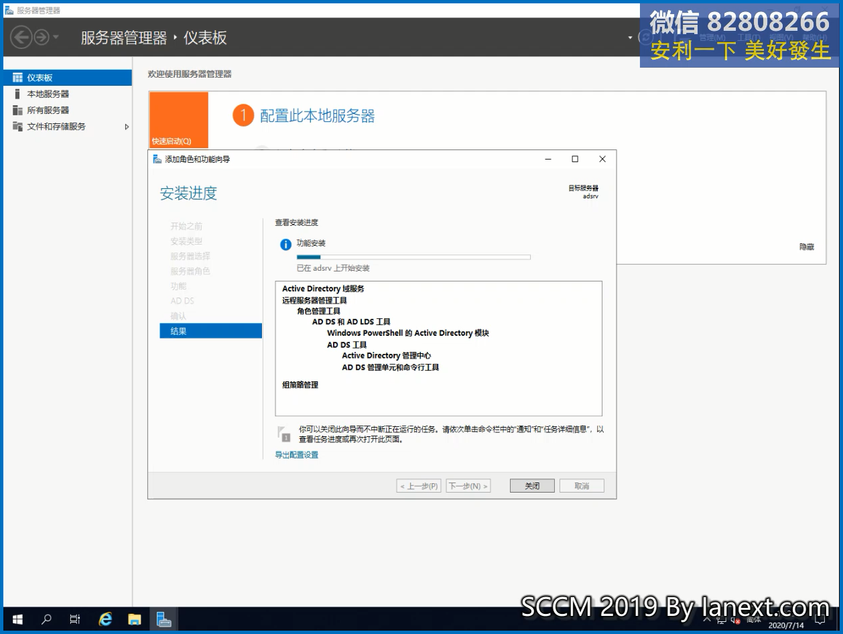Close the wizard with the title bar X

(x=602, y=160)
